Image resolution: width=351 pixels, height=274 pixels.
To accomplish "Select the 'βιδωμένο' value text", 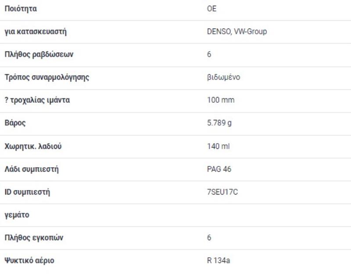I will pyautogui.click(x=223, y=77).
